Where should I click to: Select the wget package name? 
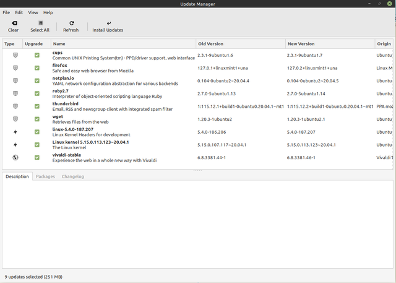[58, 116]
